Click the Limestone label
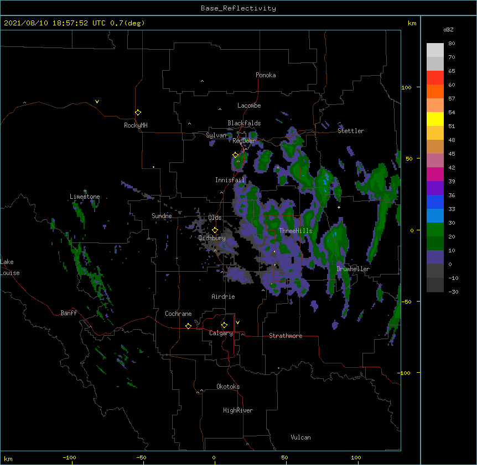This screenshot has width=477, height=465. pos(85,197)
